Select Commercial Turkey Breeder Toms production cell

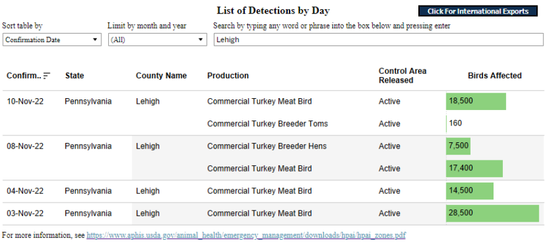coord(267,124)
